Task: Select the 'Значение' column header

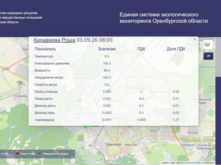Action: (107, 49)
